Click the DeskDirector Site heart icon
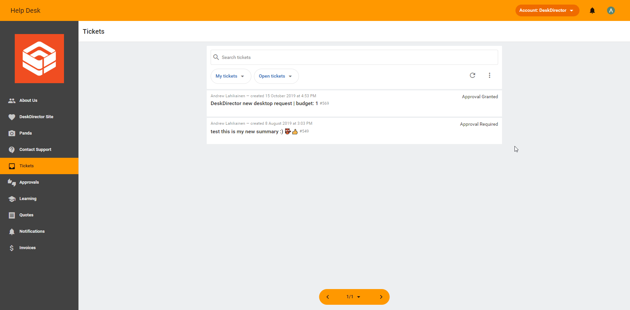 point(12,117)
